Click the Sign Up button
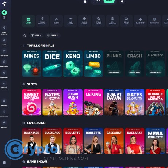Viewport: 168px width, 168px height. [x=109, y=1]
